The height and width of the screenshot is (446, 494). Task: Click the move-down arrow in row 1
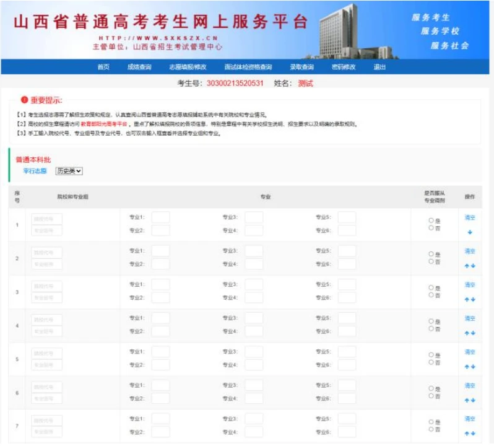click(470, 233)
